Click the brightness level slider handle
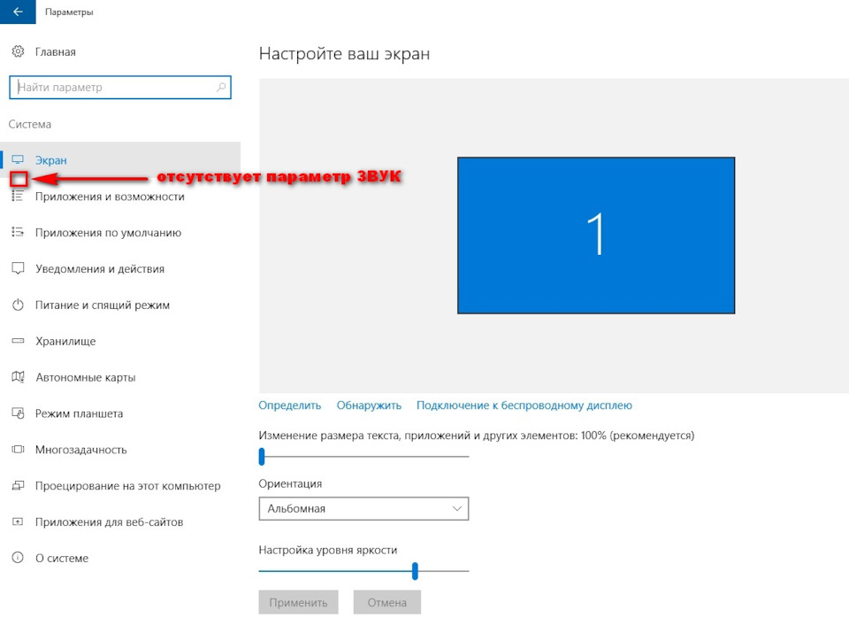 pos(415,571)
